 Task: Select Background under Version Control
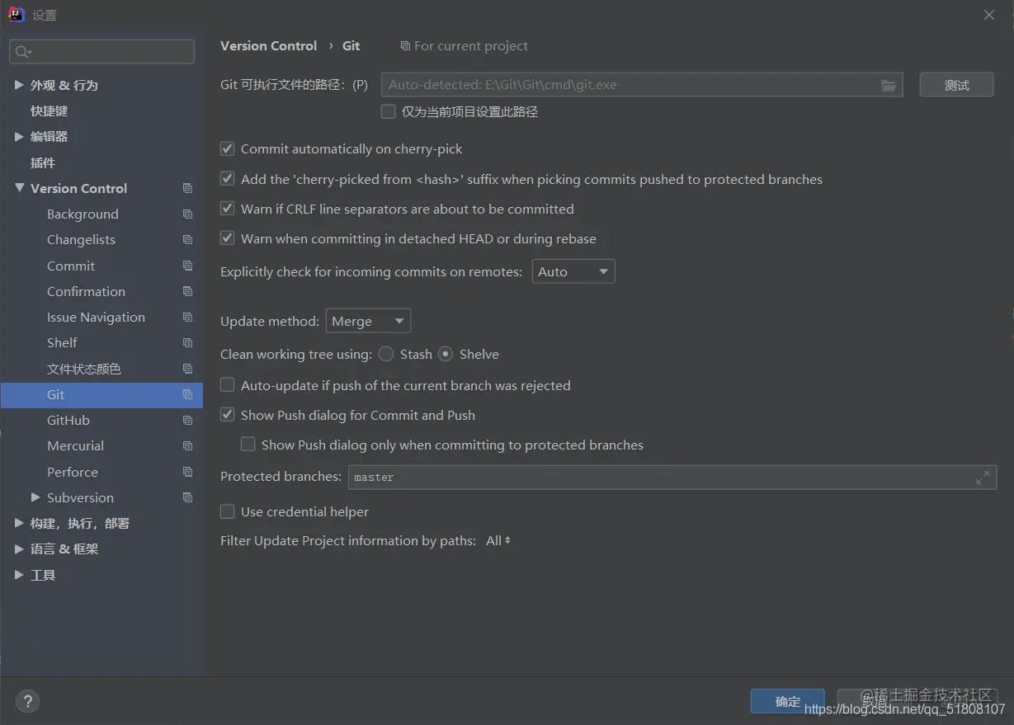[x=83, y=214]
